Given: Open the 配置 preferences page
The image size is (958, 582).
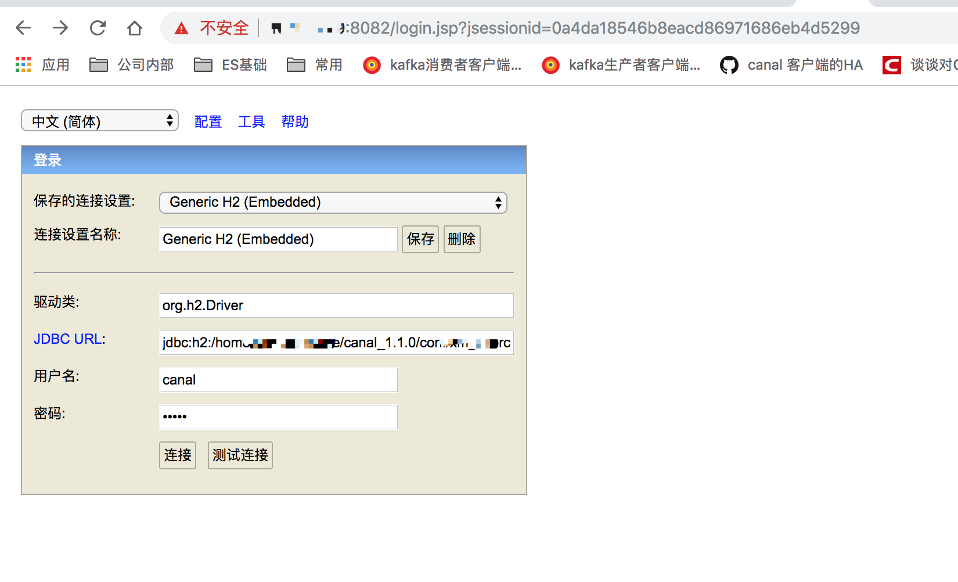Looking at the screenshot, I should (x=208, y=121).
